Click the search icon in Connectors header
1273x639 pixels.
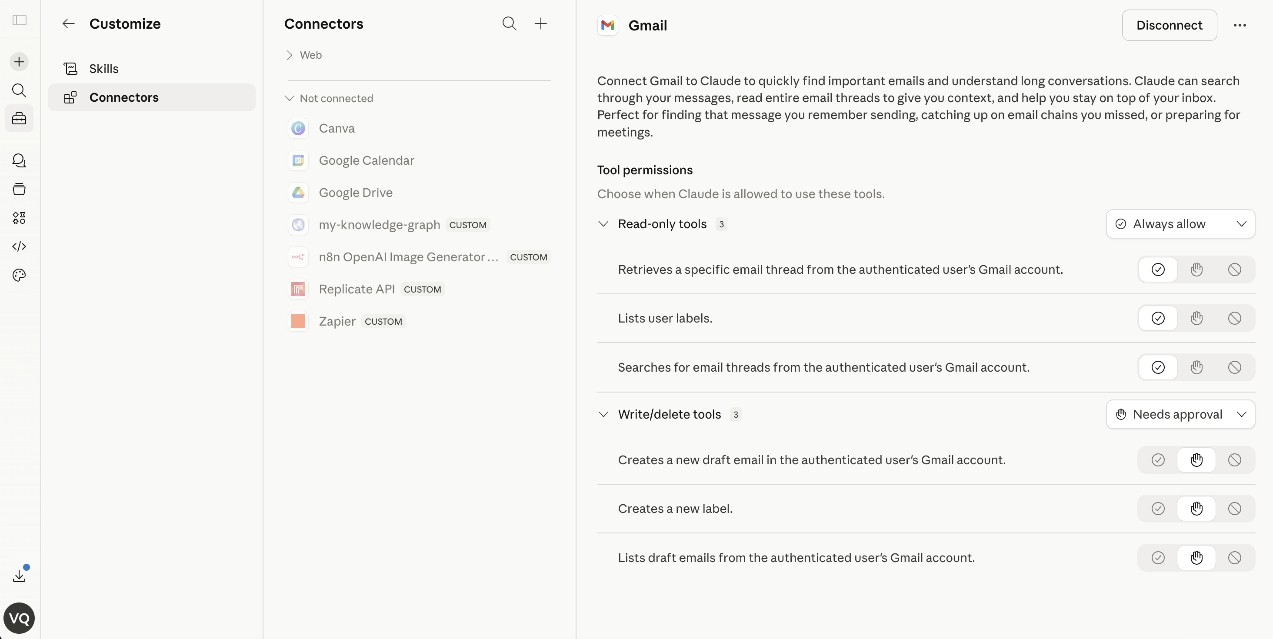coord(509,23)
